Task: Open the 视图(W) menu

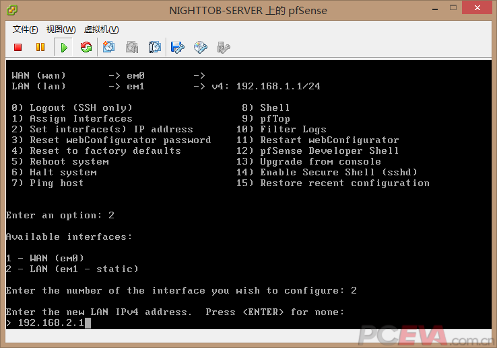Action: (61, 30)
